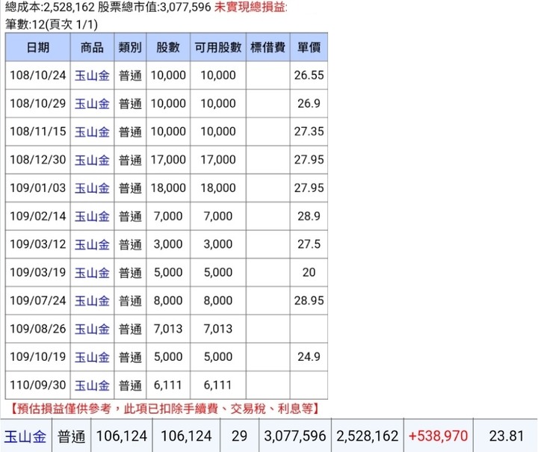
Task: Click the 股數 column header
Action: point(168,47)
